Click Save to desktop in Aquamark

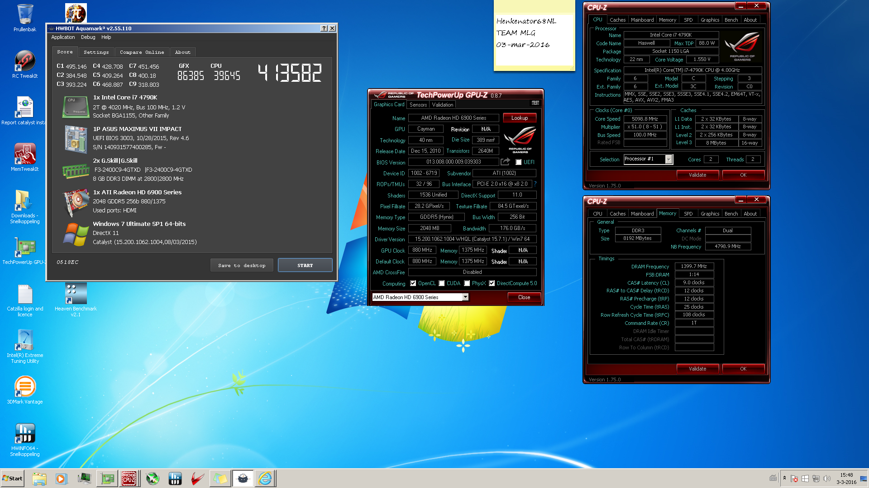(x=242, y=265)
